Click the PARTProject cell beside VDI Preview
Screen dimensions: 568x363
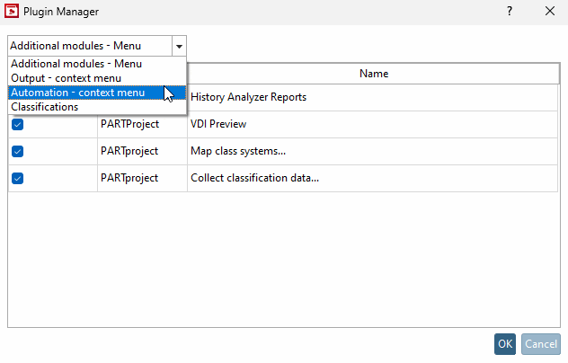point(129,125)
